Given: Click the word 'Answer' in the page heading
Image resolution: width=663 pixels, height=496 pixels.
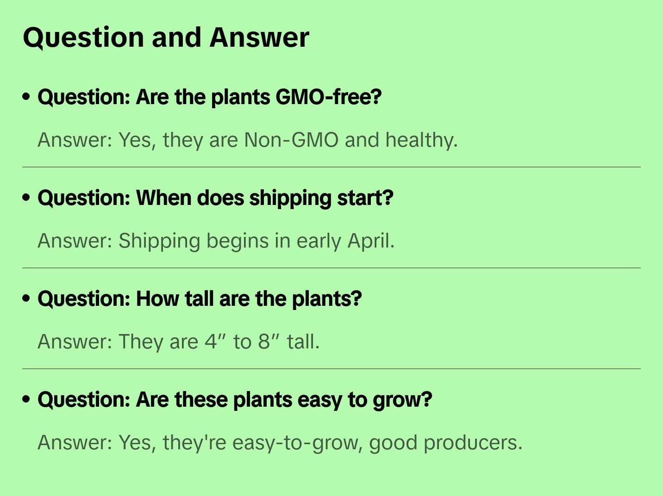Looking at the screenshot, I should pyautogui.click(x=259, y=37).
